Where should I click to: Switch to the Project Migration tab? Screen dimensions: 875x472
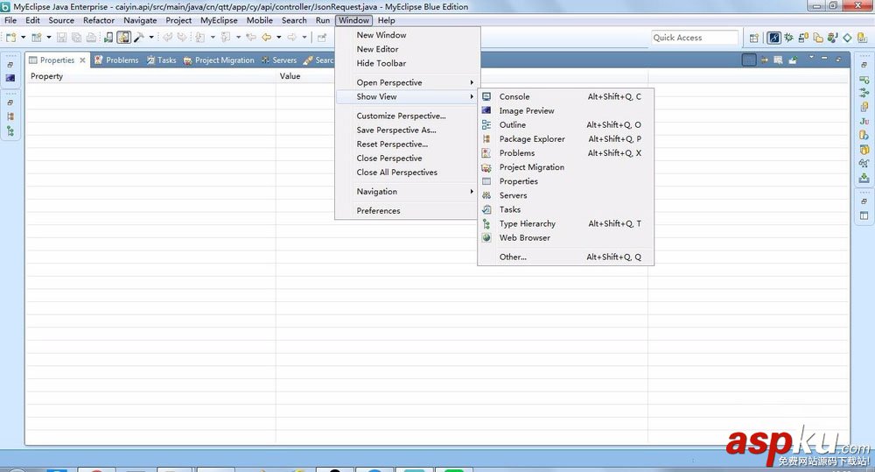(x=219, y=60)
